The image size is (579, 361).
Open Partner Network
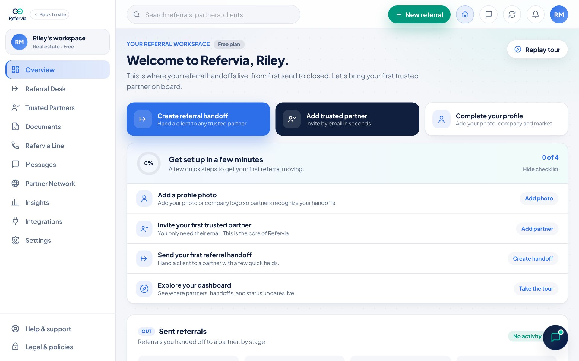[x=58, y=183]
